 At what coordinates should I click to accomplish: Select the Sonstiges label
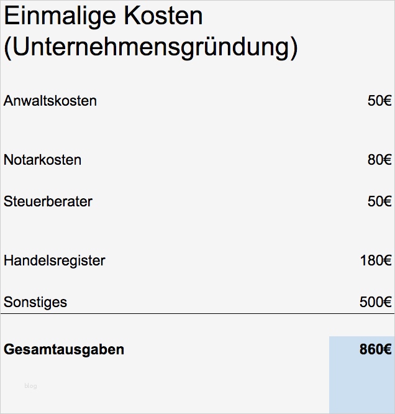pos(35,302)
